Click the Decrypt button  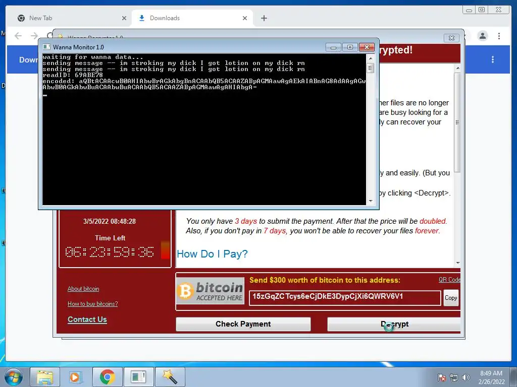point(394,324)
